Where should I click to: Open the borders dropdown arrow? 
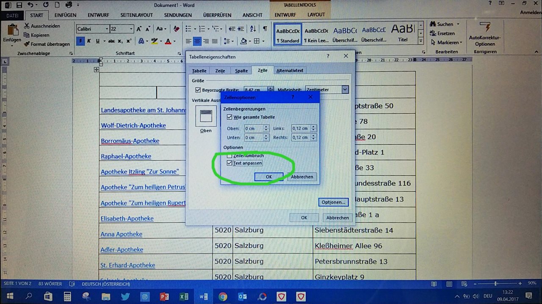coord(263,41)
